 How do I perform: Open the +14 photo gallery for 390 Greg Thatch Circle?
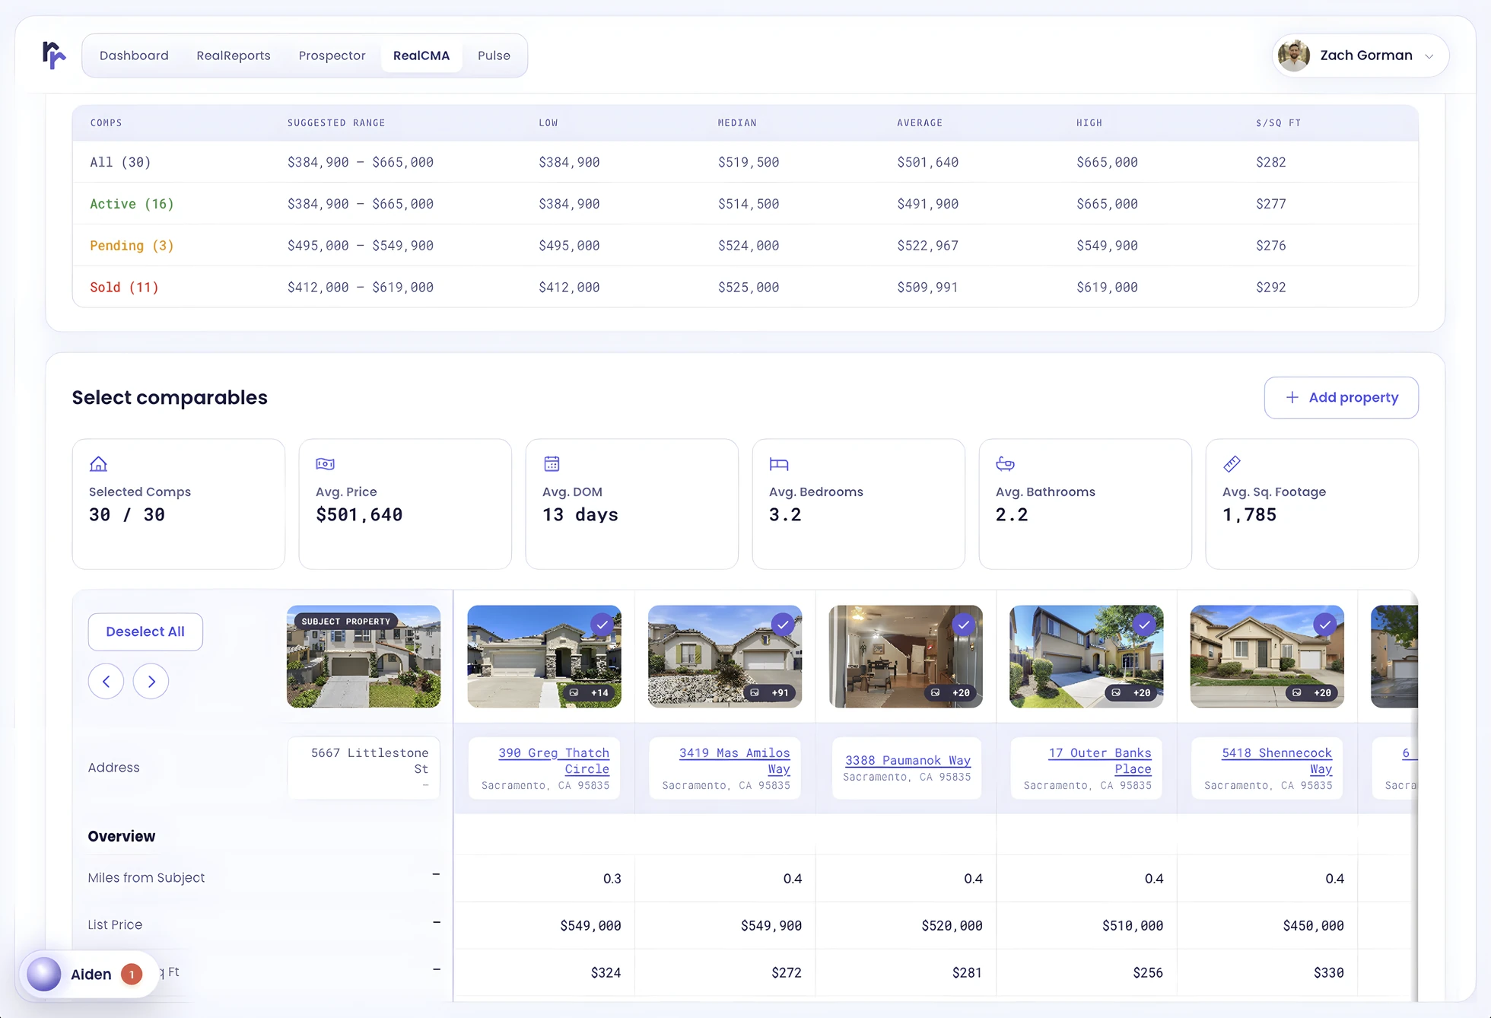point(590,692)
